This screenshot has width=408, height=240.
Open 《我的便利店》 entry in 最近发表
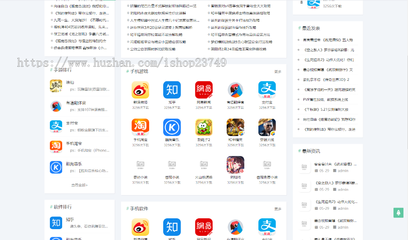[329, 129]
